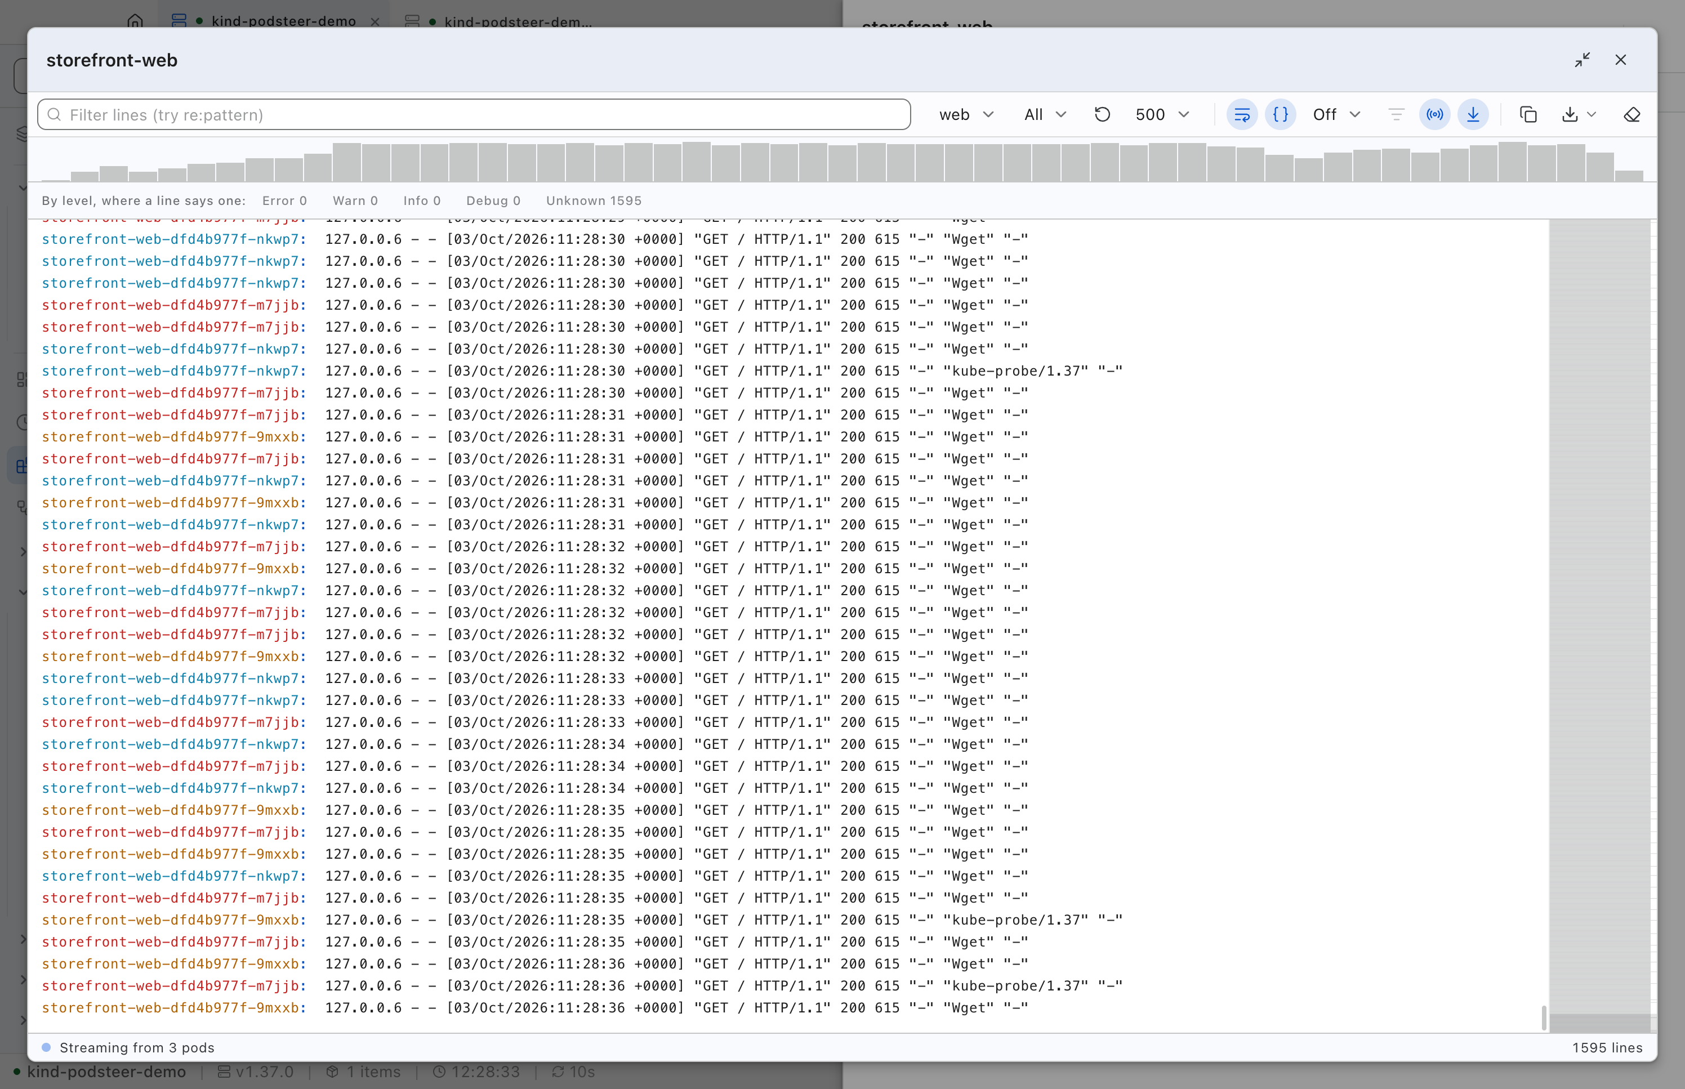This screenshot has height=1089, width=1685.
Task: Select the m7jjb kube-probe line at 11:28:36
Action: [x=582, y=986]
